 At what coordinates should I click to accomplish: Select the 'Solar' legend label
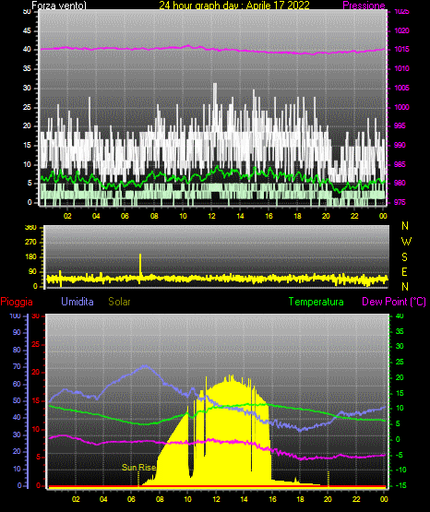point(120,302)
